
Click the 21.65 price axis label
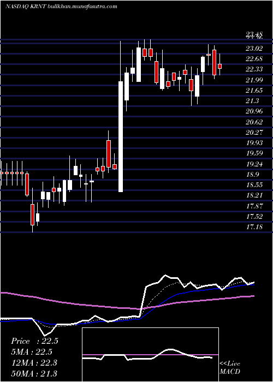tap(254, 91)
